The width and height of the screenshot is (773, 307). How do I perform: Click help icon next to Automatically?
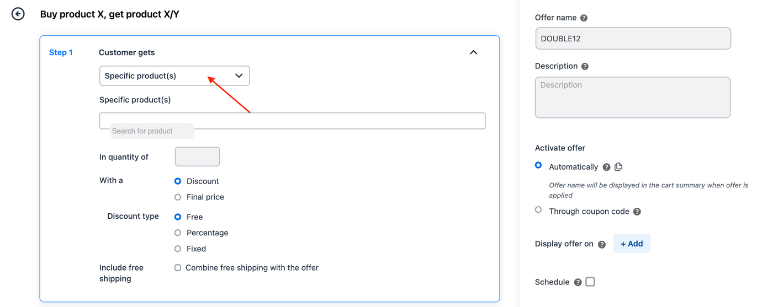pos(606,167)
